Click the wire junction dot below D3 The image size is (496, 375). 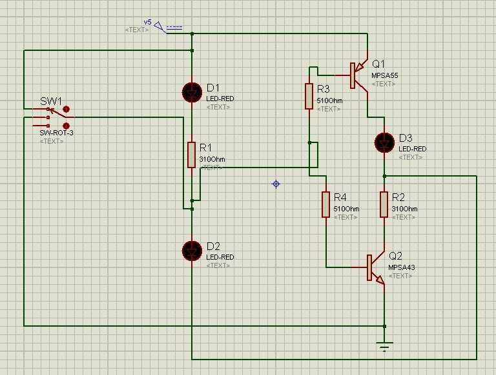pos(384,176)
